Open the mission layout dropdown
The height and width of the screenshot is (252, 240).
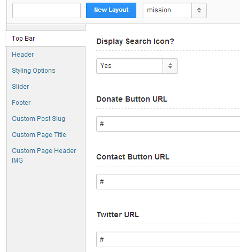tap(175, 10)
